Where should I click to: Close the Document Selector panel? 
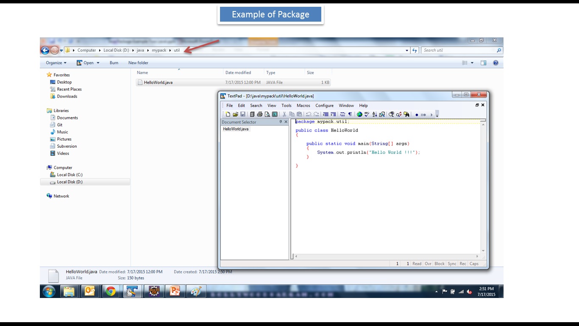tap(286, 122)
